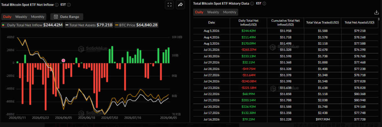Click the -$265.37M daily inflow cell

click(249, 50)
